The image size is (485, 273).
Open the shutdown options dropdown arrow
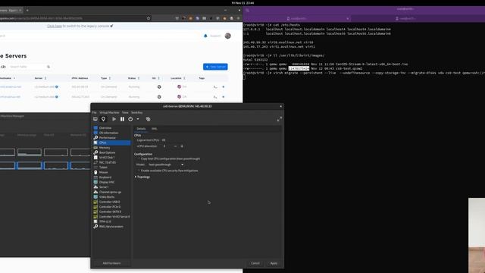click(x=138, y=119)
